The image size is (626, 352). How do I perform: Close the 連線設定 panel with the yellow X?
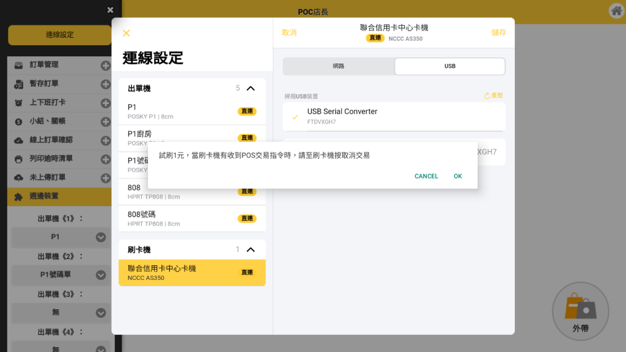pyautogui.click(x=126, y=33)
